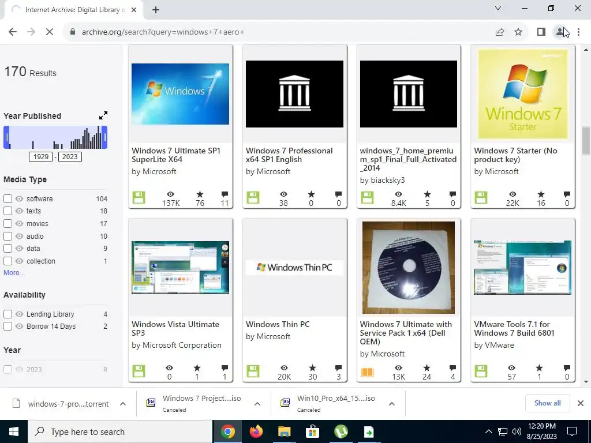Open Windows Start menu

pyautogui.click(x=14, y=431)
